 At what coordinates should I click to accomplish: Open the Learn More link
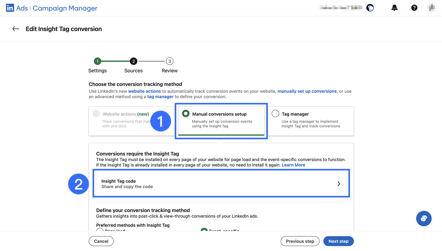point(293,165)
